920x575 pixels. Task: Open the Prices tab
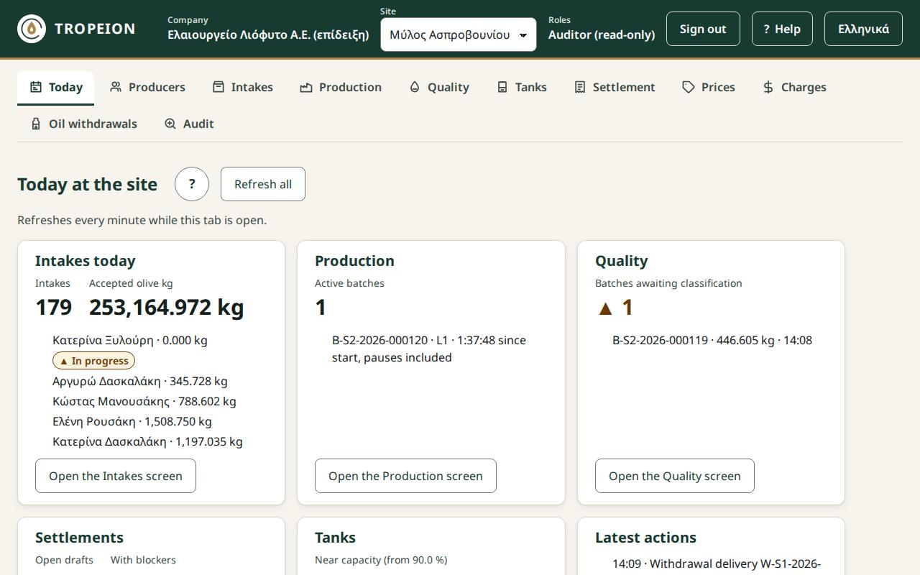coord(709,87)
